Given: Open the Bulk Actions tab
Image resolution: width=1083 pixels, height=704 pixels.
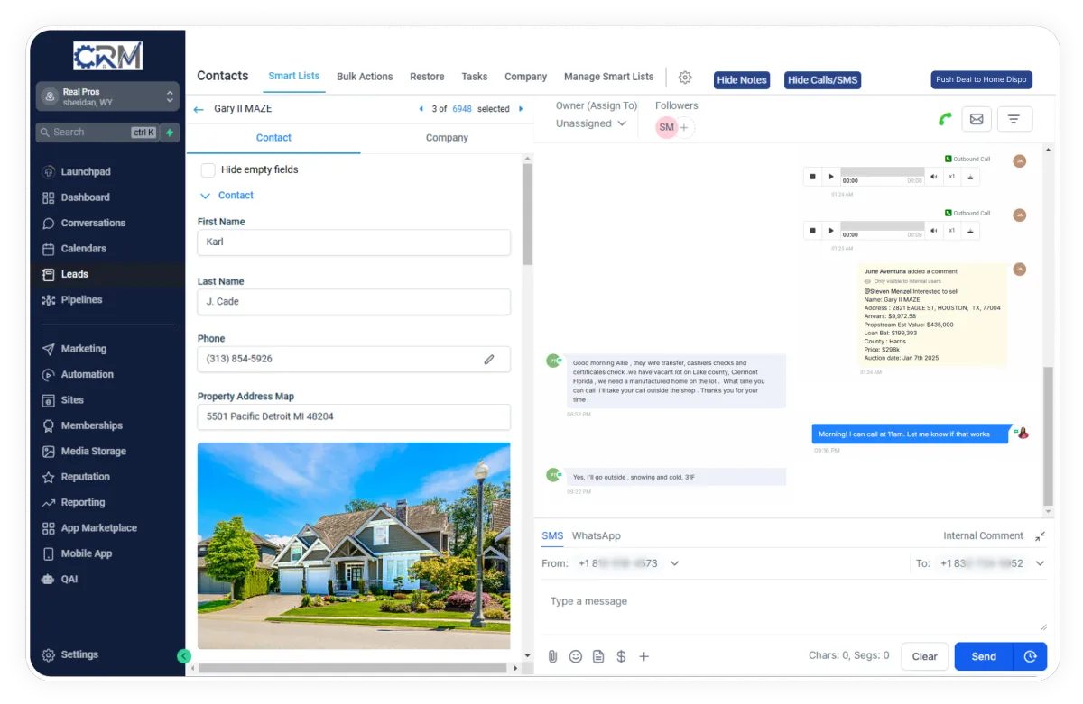Looking at the screenshot, I should [365, 77].
